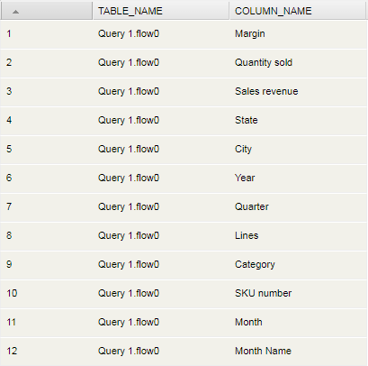Select Query 1.flow0 in the State row
The width and height of the screenshot is (368, 366).
129,120
